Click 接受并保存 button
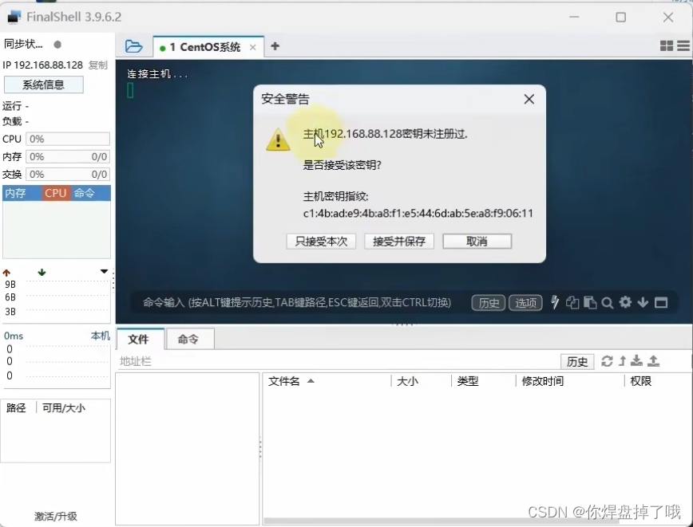Viewport: 693px width, 527px height. [x=398, y=242]
